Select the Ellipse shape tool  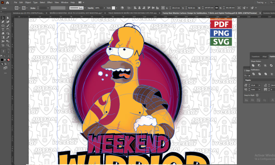click(3, 26)
